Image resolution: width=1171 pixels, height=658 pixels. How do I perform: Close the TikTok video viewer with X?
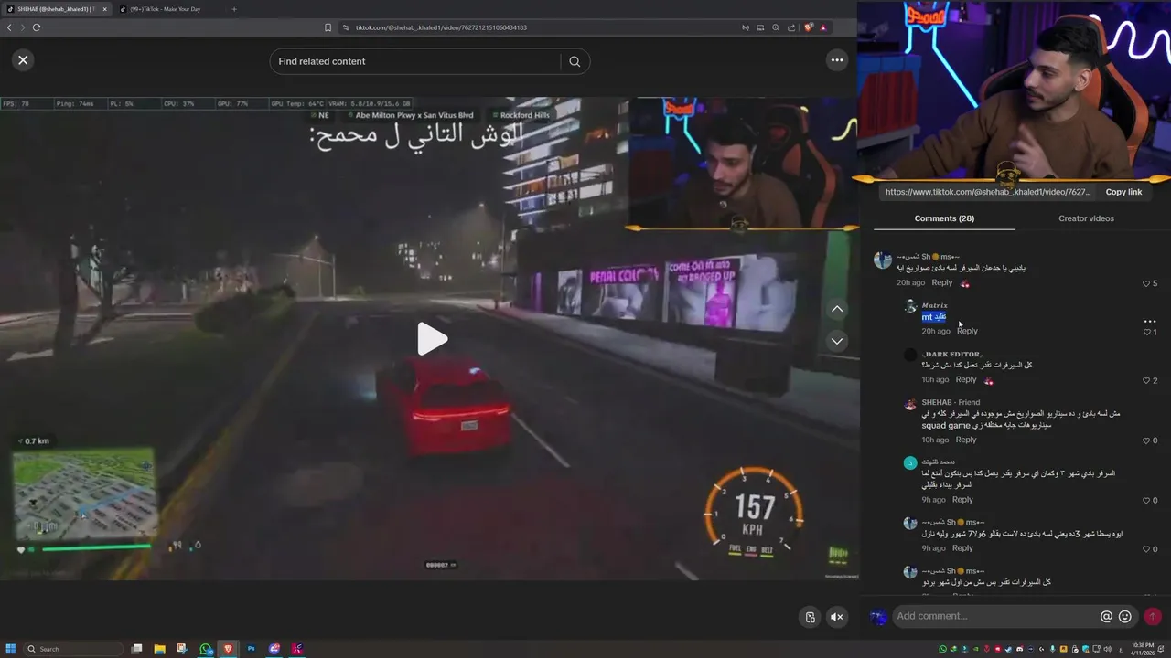(23, 60)
